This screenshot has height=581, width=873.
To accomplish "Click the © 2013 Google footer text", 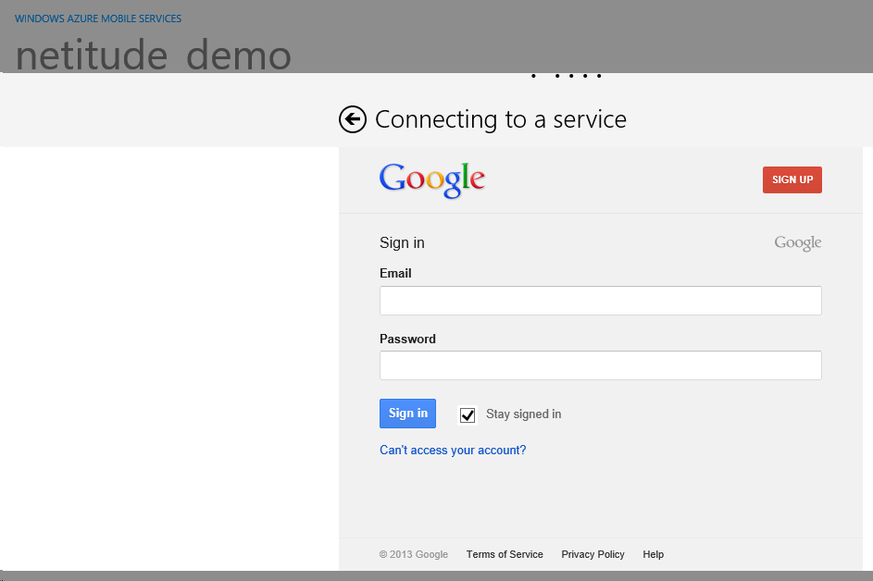I will click(x=414, y=554).
